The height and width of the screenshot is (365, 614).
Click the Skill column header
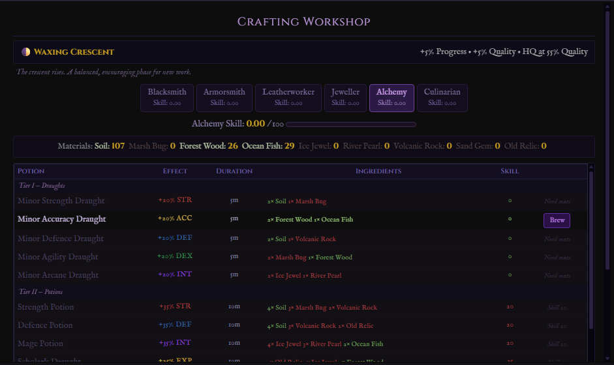pyautogui.click(x=510, y=171)
